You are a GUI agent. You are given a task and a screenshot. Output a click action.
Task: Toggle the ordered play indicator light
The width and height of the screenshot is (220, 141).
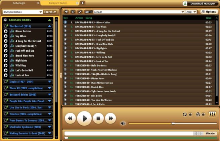[x=203, y=114]
